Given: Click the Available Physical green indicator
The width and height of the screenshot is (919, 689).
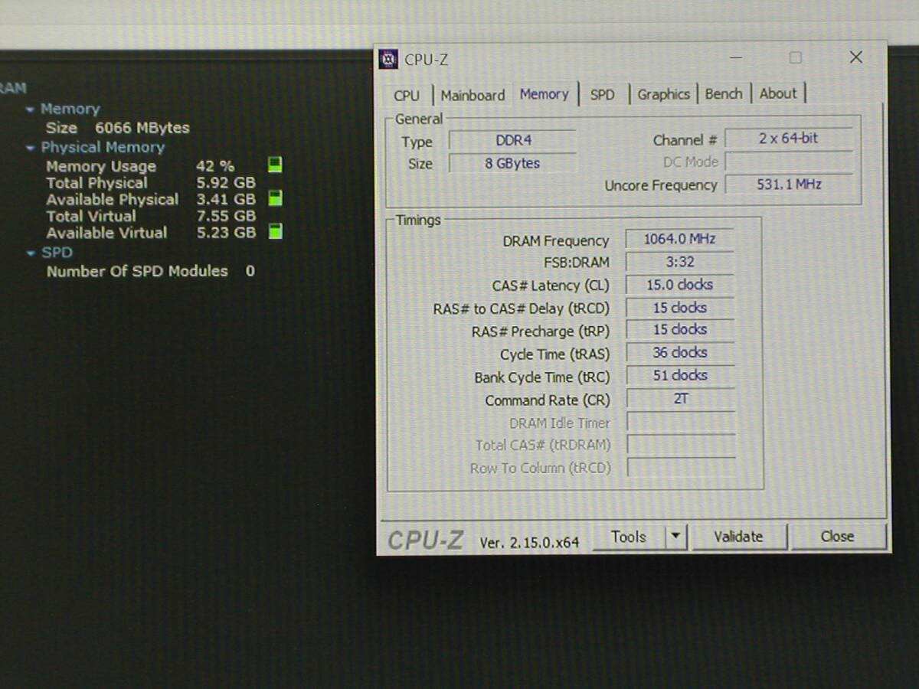Looking at the screenshot, I should [275, 198].
